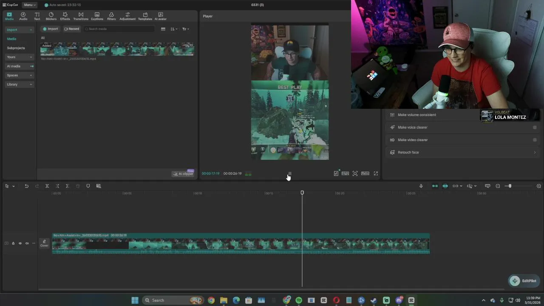The height and width of the screenshot is (306, 544).
Task: Open the Audio panel in the top toolbar
Action: coord(23,16)
